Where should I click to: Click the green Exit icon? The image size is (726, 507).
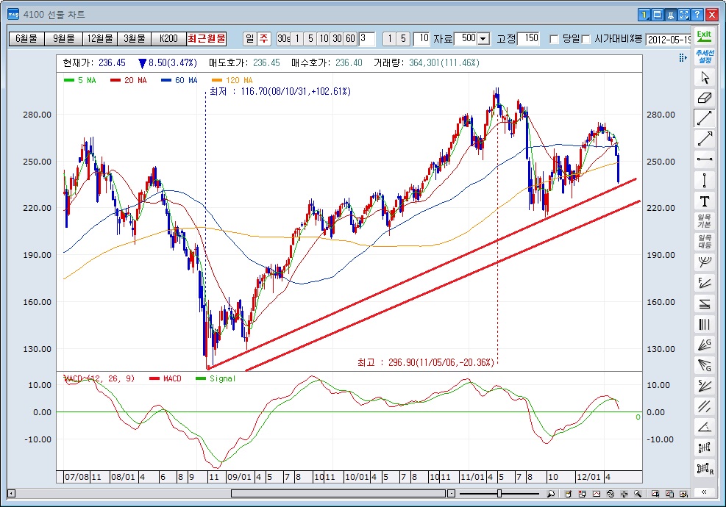pyautogui.click(x=704, y=35)
